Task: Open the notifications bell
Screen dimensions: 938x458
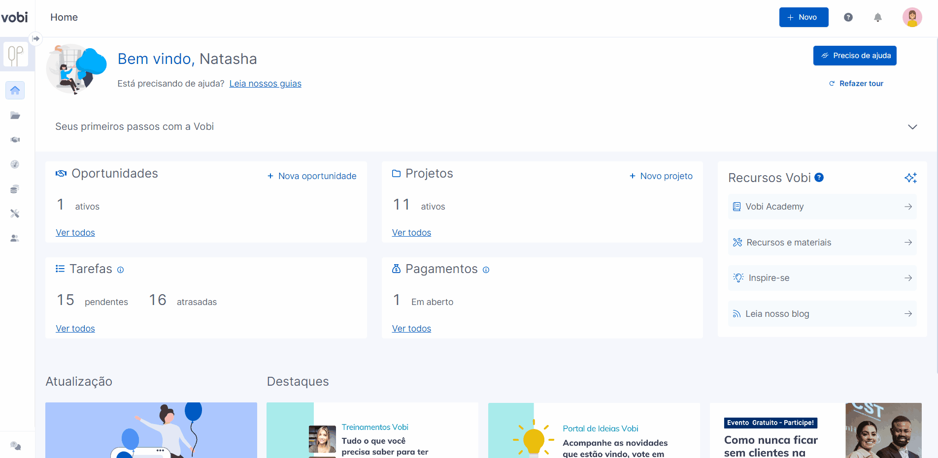Action: point(877,17)
